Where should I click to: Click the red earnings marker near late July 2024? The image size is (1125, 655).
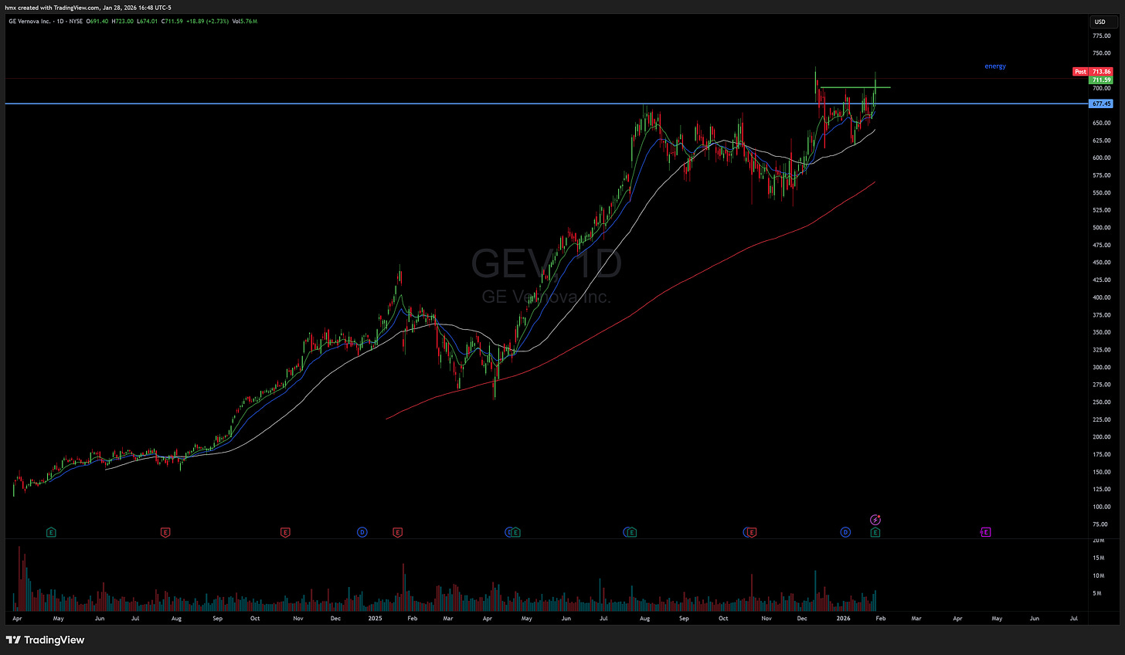tap(165, 532)
